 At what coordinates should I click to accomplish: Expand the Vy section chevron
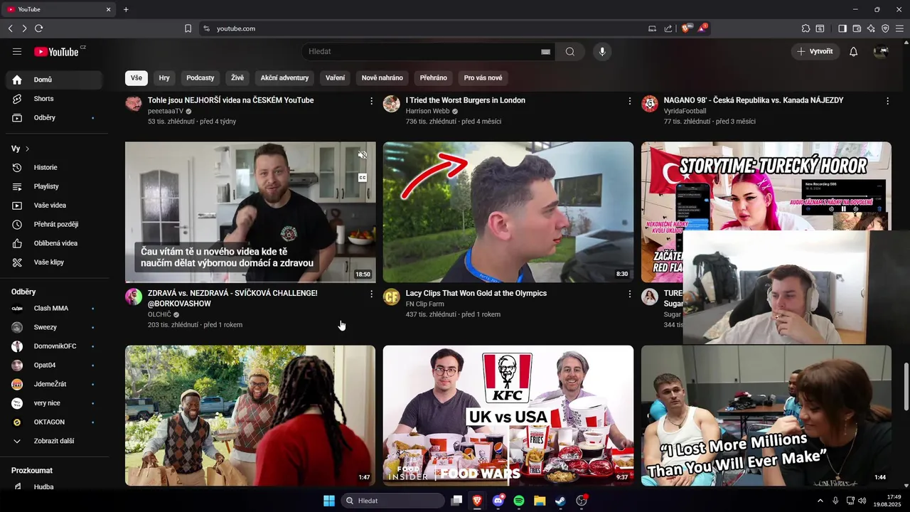[x=27, y=149]
